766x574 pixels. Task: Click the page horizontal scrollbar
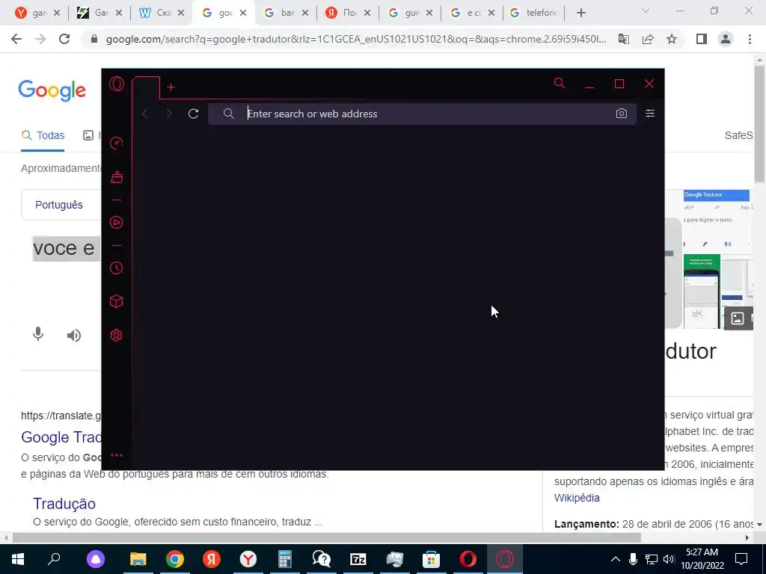[326, 538]
